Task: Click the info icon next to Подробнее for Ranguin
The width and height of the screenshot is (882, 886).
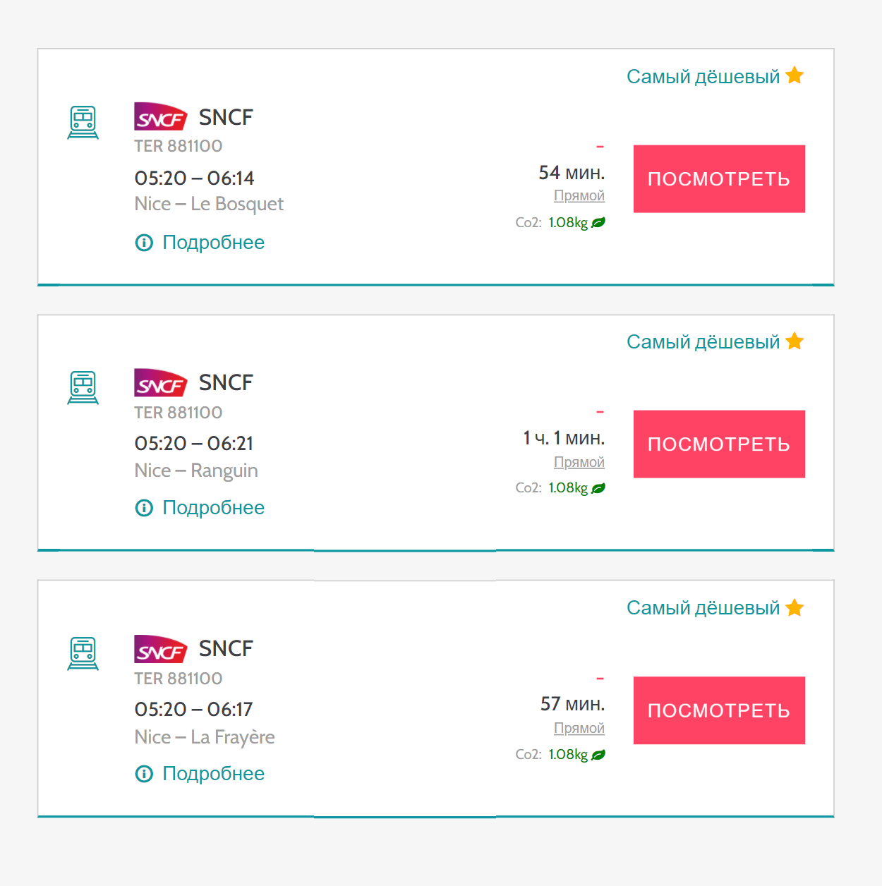Action: pos(144,508)
